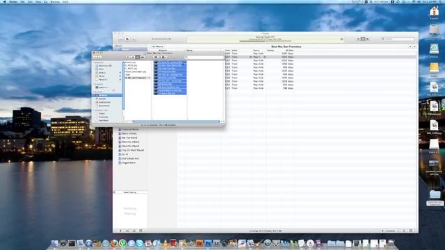
Task: Toggle the artwork viewer button in iTunes
Action: [140, 231]
